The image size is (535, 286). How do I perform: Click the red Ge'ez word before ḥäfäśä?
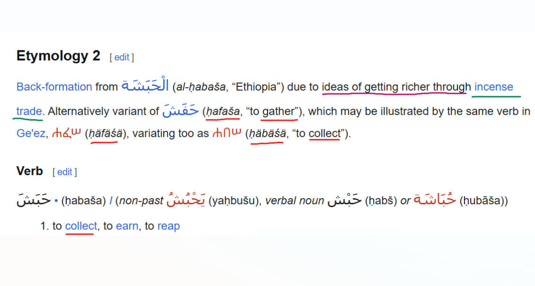coord(67,133)
